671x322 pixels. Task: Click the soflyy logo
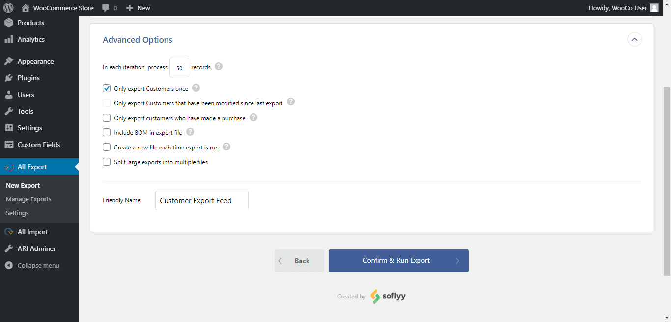pos(388,296)
